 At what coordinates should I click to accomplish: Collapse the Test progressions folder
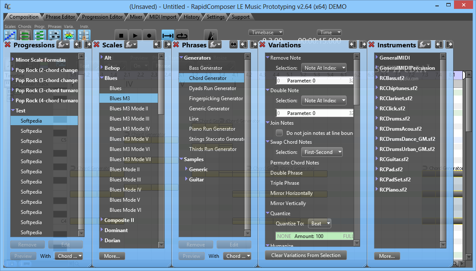click(x=13, y=110)
